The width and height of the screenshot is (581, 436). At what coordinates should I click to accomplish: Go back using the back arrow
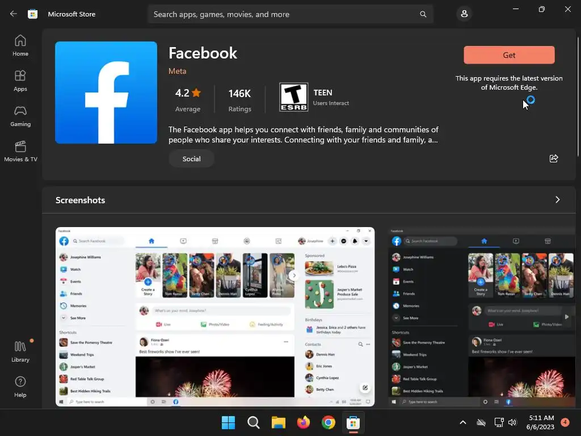tap(14, 14)
